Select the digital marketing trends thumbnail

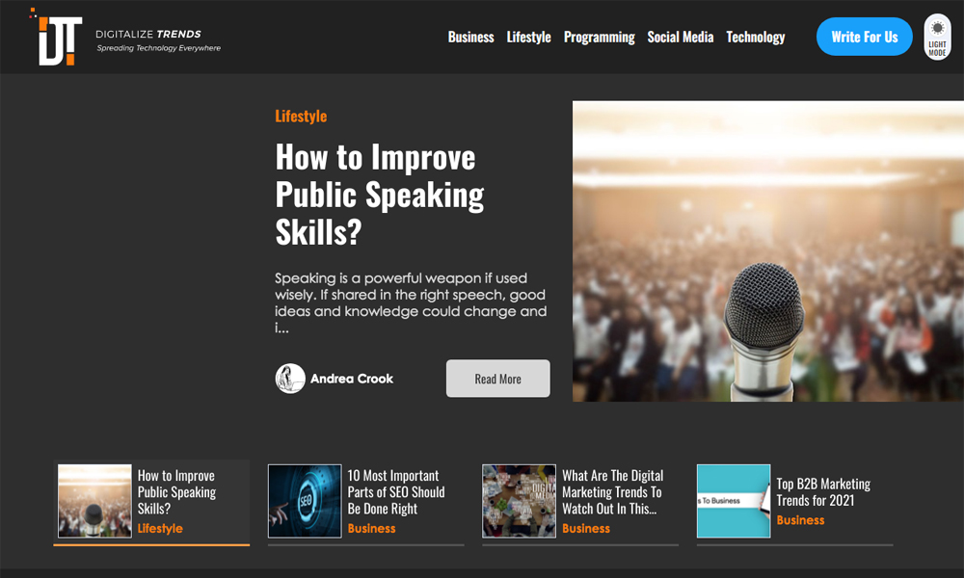519,501
